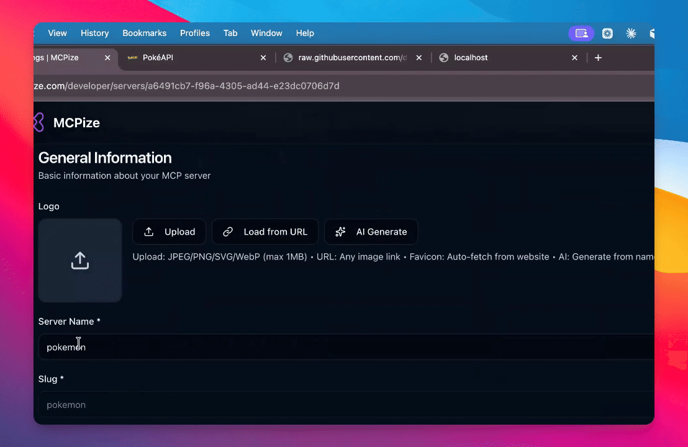Click the upload arrow in the logo placeholder
The image size is (688, 447).
80,261
